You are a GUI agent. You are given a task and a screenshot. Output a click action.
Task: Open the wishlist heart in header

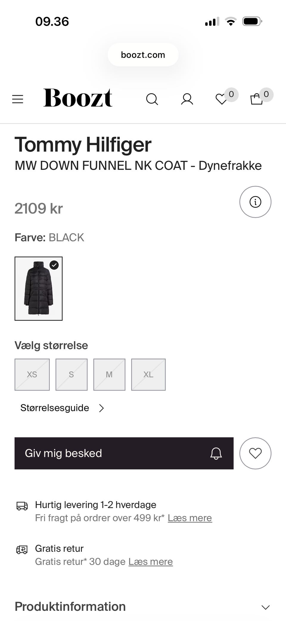coord(221,99)
